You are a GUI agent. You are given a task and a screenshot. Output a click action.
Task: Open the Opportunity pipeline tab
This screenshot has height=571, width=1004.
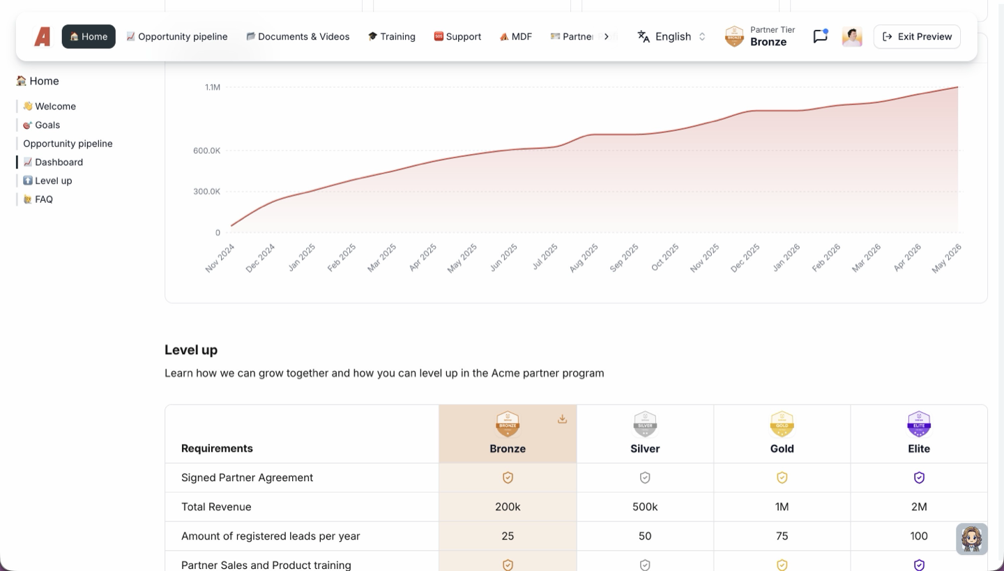[177, 36]
